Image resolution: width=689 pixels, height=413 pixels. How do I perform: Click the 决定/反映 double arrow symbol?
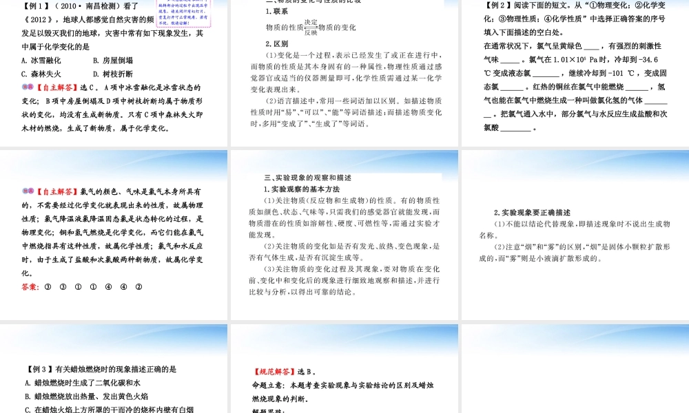click(x=311, y=28)
